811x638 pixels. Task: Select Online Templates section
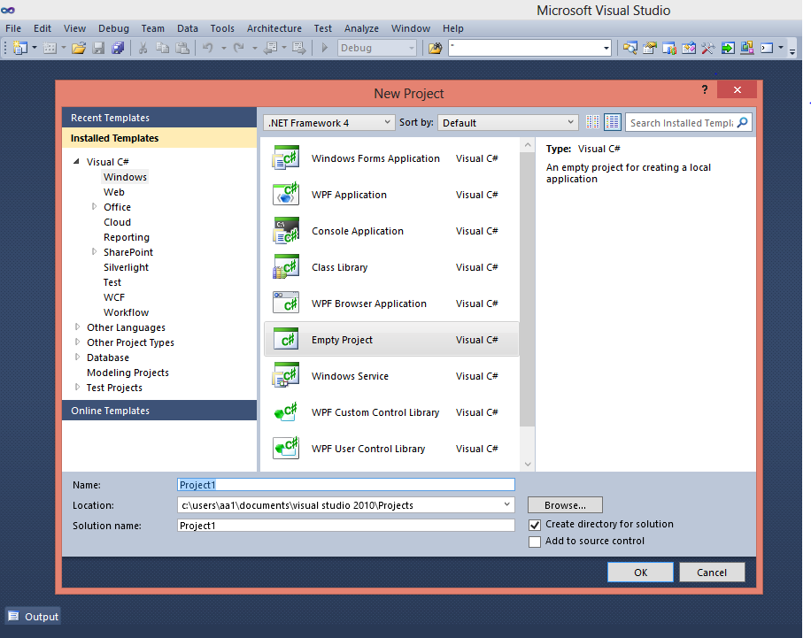(159, 410)
